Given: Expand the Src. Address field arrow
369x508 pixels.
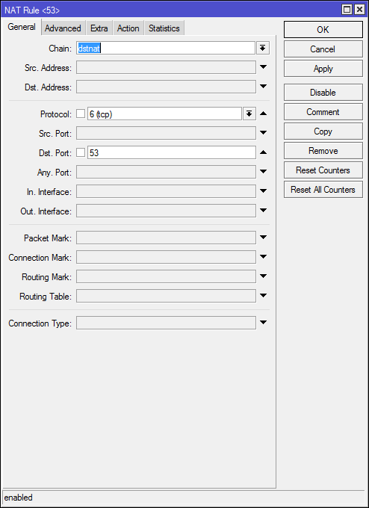Looking at the screenshot, I should click(x=264, y=67).
